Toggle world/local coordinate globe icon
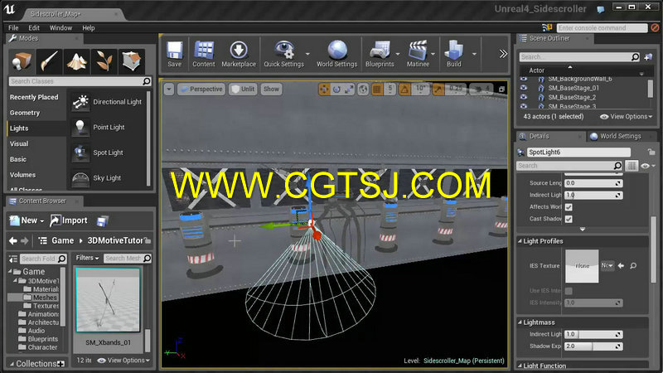Image resolution: width=663 pixels, height=373 pixels. click(363, 90)
